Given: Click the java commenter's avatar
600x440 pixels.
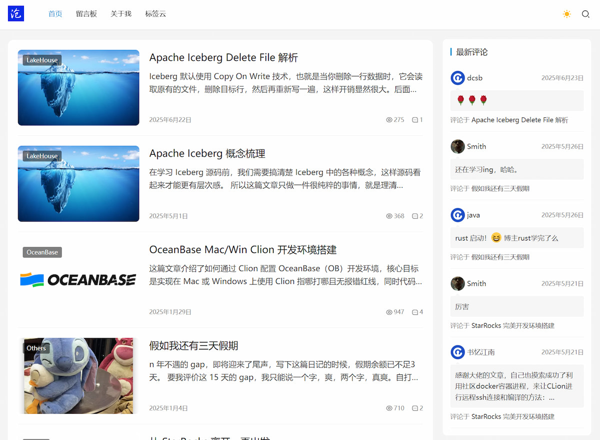Looking at the screenshot, I should click(x=457, y=214).
